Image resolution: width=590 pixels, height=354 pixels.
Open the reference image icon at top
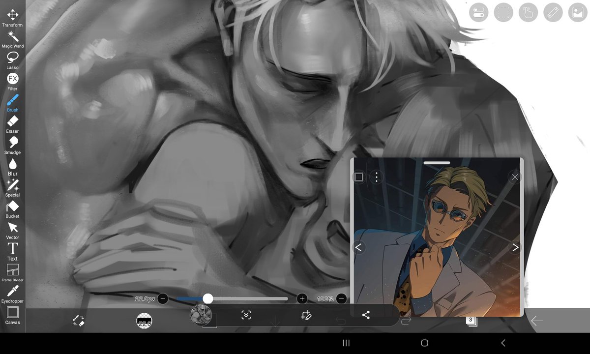(578, 12)
